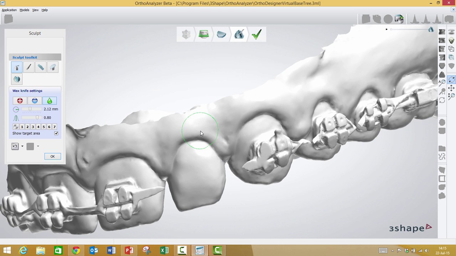This screenshot has width=456, height=256.
Task: Open the View menu
Action: coord(35,10)
